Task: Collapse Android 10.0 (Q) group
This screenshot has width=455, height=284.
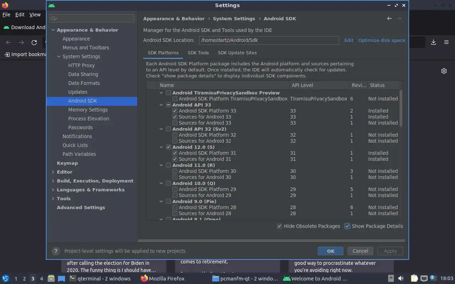Action: [161, 183]
